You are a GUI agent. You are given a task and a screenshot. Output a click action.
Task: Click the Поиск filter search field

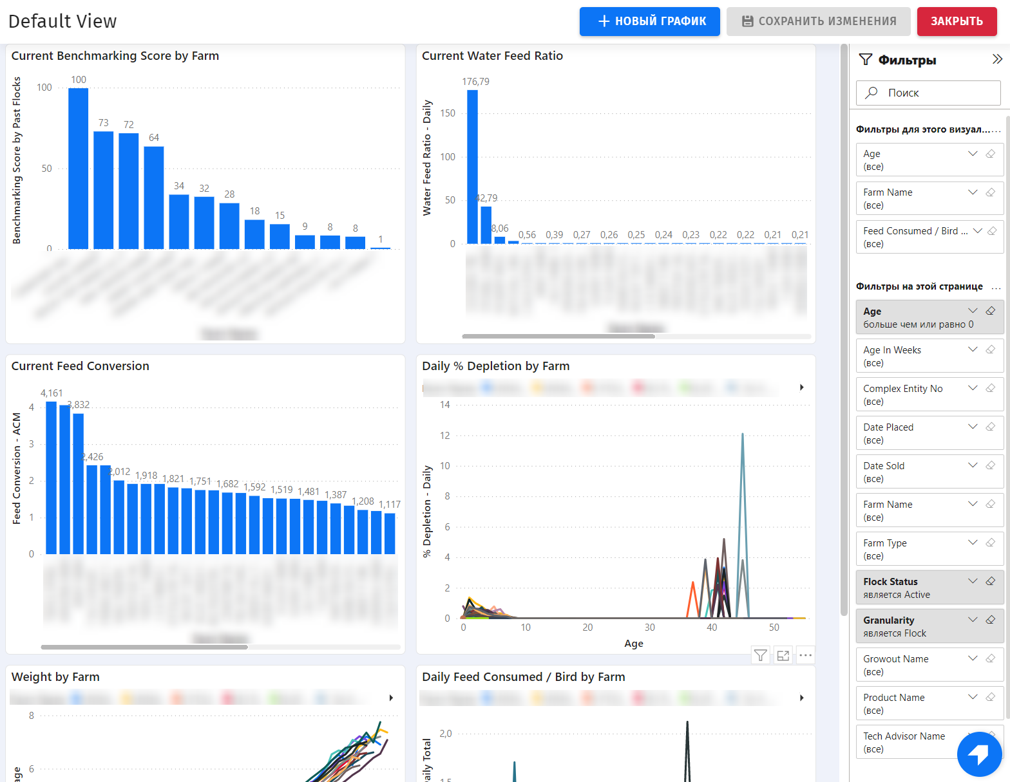point(928,93)
